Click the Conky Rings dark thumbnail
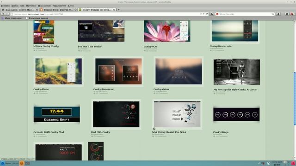Screen dimensions: 296x166 (236, 114)
